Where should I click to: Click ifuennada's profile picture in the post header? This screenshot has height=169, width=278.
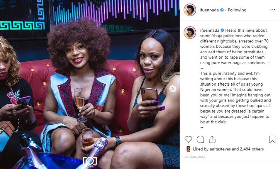190,10
